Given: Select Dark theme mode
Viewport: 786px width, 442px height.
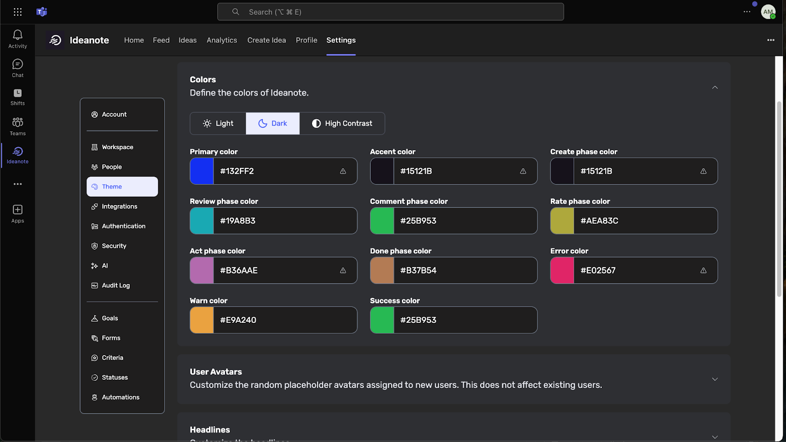Looking at the screenshot, I should pos(273,124).
